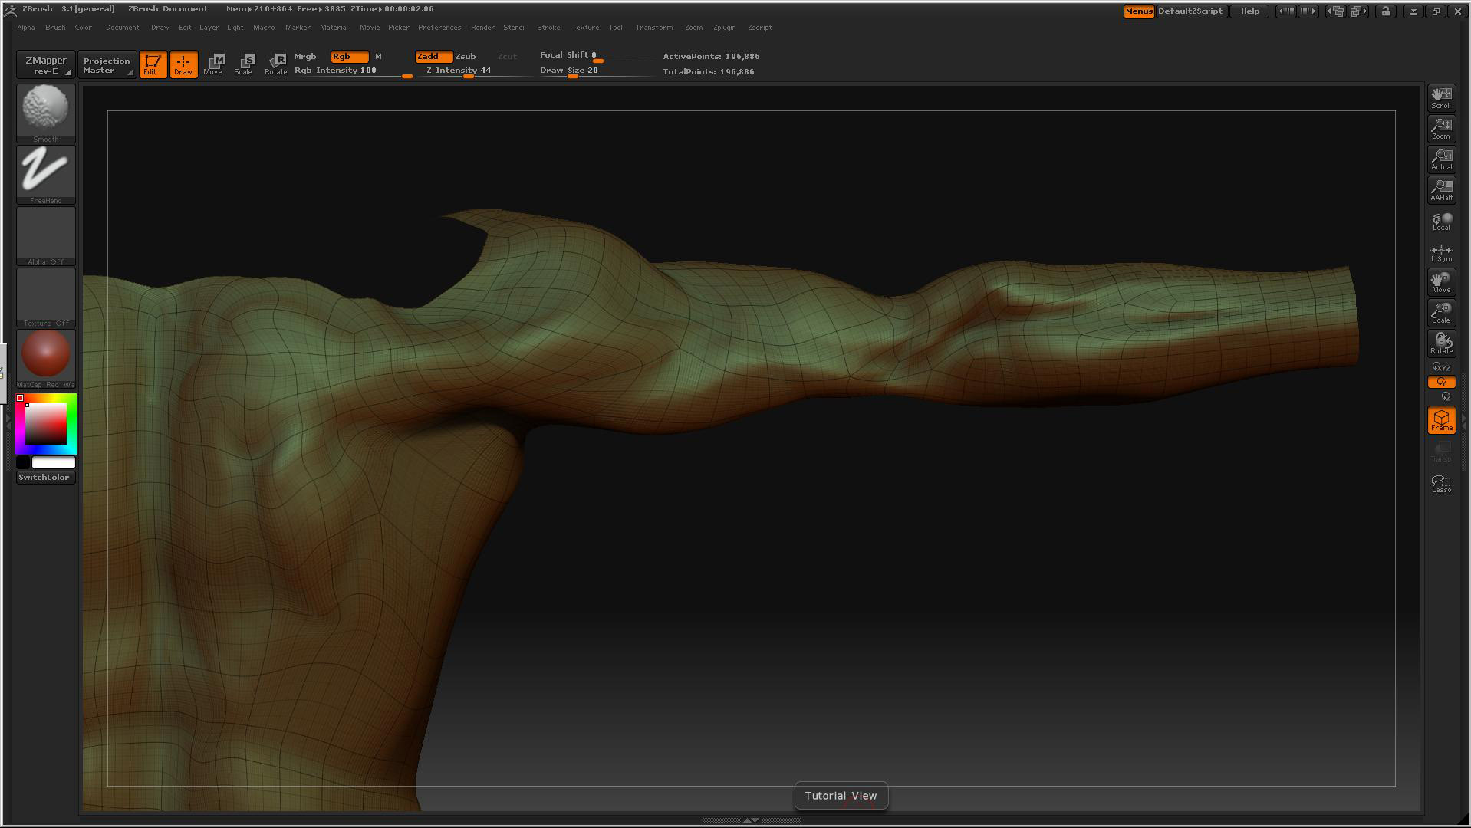Click the Actual size icon
Image resolution: width=1471 pixels, height=828 pixels.
point(1441,159)
